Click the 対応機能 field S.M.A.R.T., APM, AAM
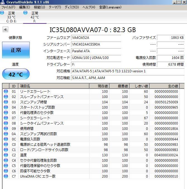The height and width of the screenshot is (189, 187). (x=128, y=78)
